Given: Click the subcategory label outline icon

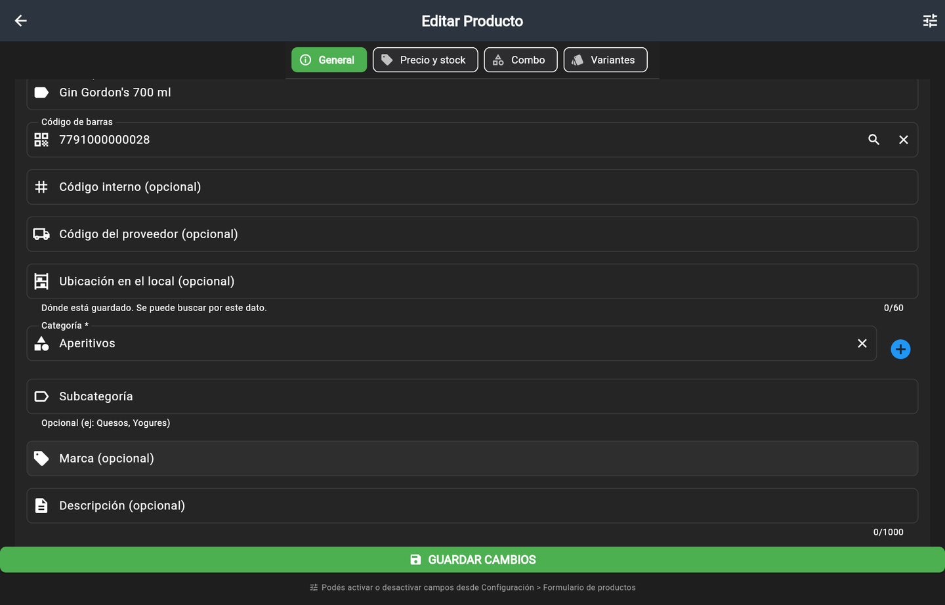Looking at the screenshot, I should tap(41, 396).
